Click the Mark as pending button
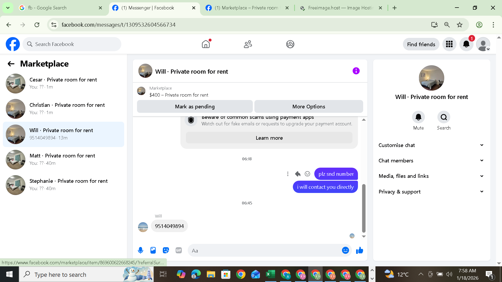502x282 pixels. coord(195,107)
